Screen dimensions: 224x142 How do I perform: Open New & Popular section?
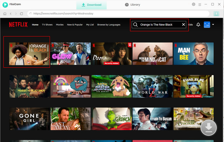click(75, 25)
